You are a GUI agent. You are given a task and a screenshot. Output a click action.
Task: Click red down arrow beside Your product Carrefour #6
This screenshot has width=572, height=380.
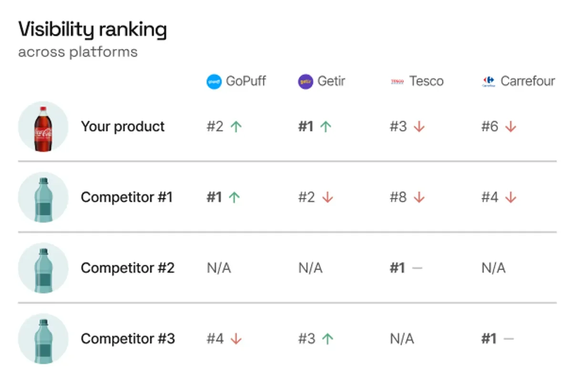(511, 127)
